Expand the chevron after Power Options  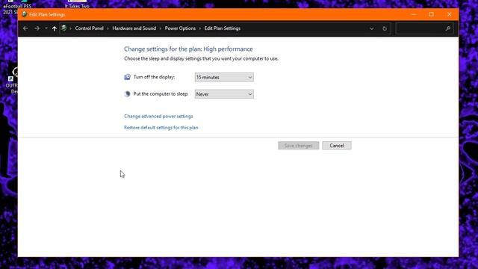[200, 28]
